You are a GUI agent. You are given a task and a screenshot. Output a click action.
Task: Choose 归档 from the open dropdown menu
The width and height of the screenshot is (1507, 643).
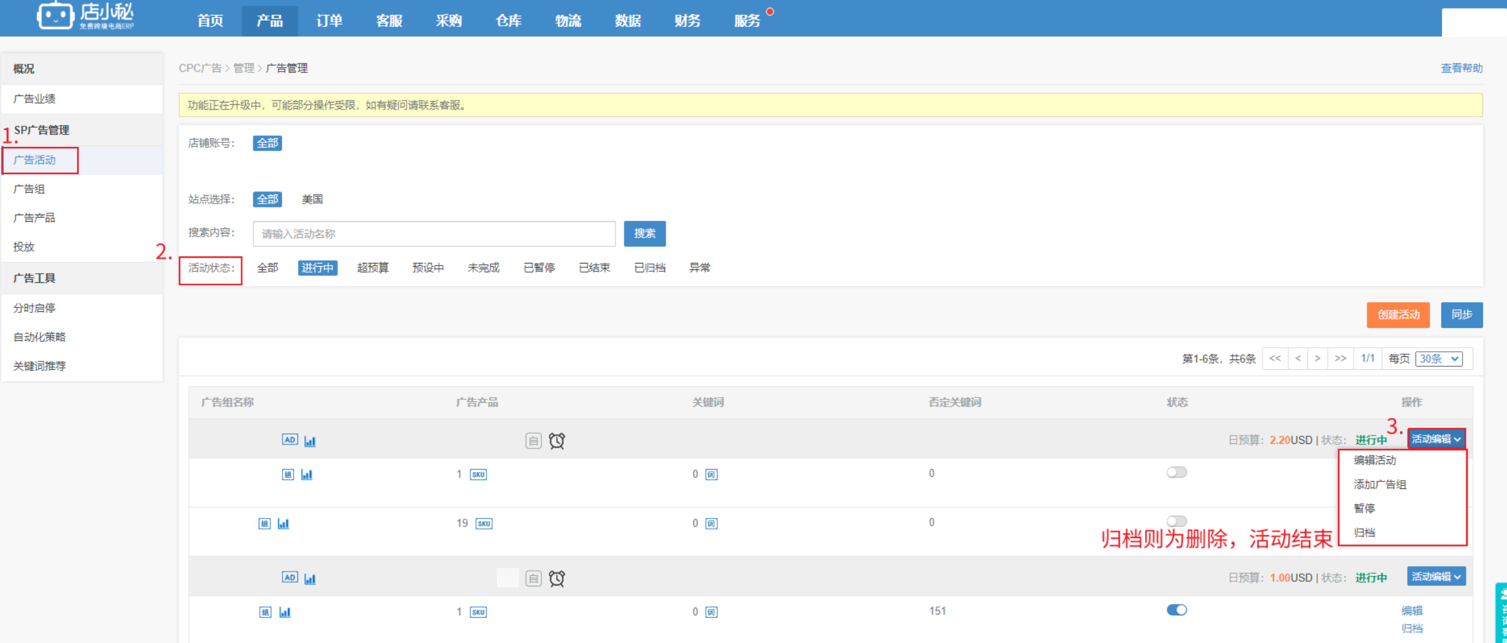coord(1364,533)
